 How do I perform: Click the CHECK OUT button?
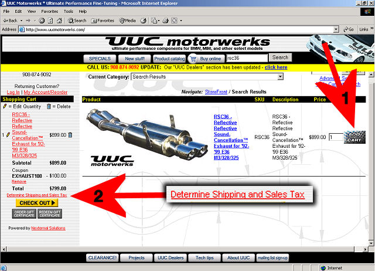tap(37, 203)
